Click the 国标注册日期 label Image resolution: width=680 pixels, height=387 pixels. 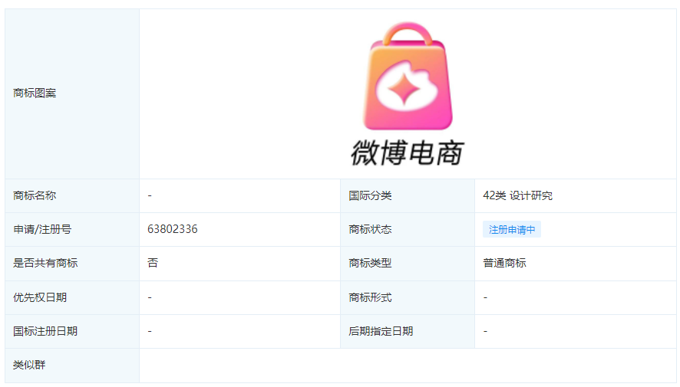click(45, 331)
